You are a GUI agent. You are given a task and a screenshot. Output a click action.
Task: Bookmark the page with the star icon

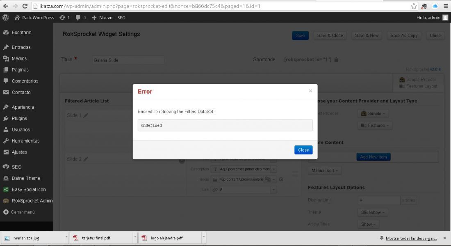point(414,6)
